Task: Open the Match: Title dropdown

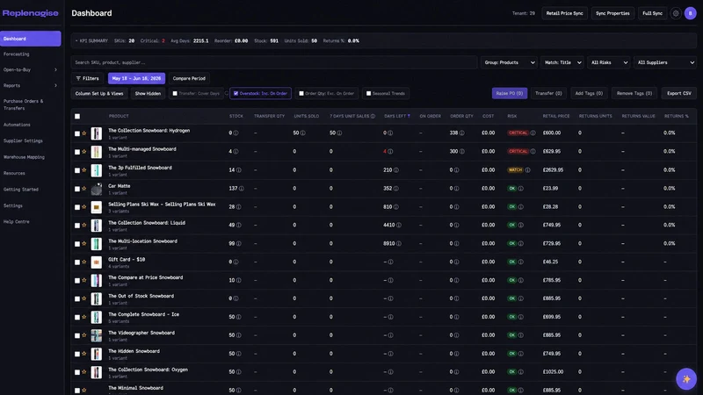Action: [562, 62]
